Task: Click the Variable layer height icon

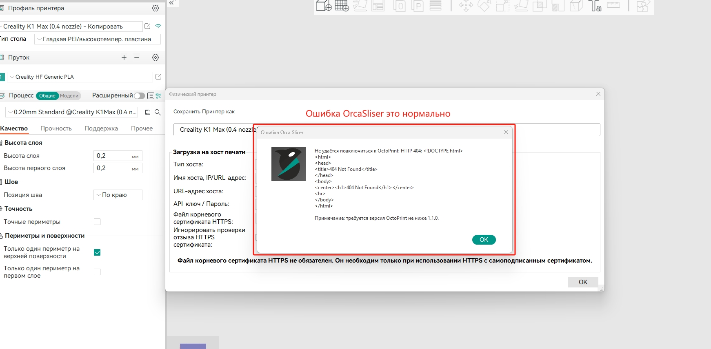Action: [x=435, y=5]
